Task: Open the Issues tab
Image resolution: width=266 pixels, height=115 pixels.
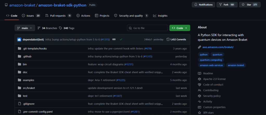Action: [31, 16]
